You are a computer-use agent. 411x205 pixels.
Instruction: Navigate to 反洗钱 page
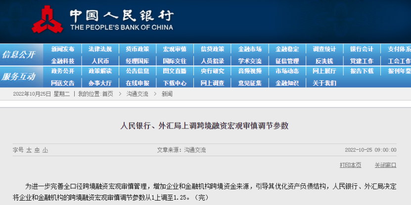[x=324, y=61]
